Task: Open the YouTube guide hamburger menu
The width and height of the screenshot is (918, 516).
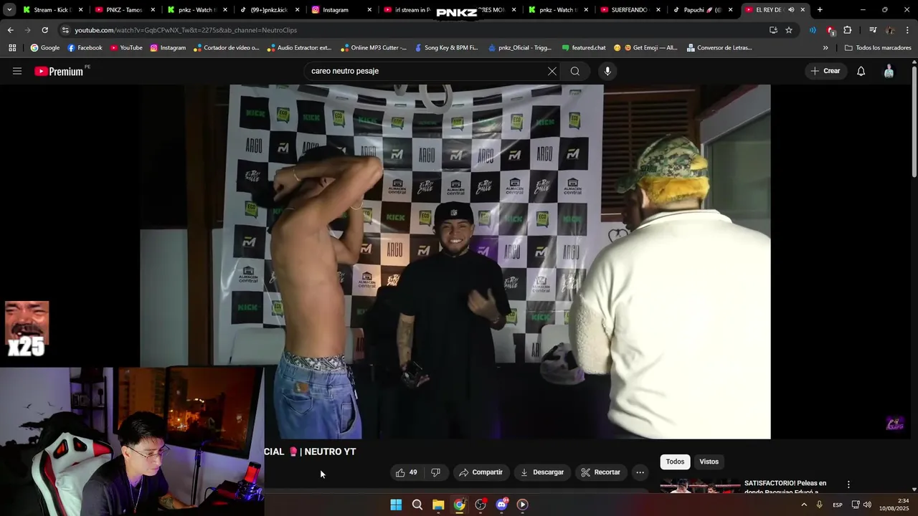Action: click(x=17, y=71)
